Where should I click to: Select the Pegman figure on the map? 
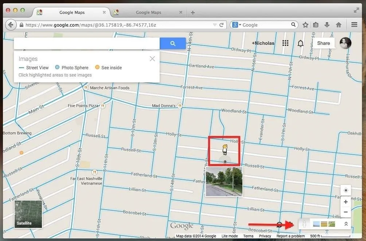(x=225, y=149)
